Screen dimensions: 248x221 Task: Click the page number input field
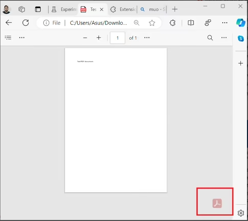point(117,38)
